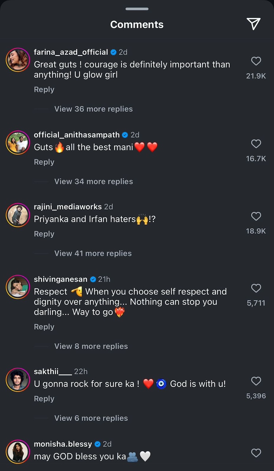Expand View 41 more replies
This screenshot has height=471, width=274.
tap(93, 253)
